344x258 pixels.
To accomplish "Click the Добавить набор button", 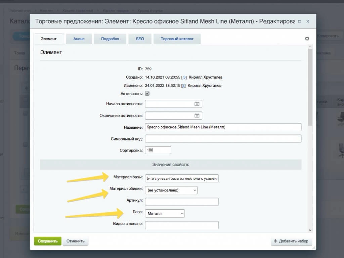I will (x=291, y=241).
